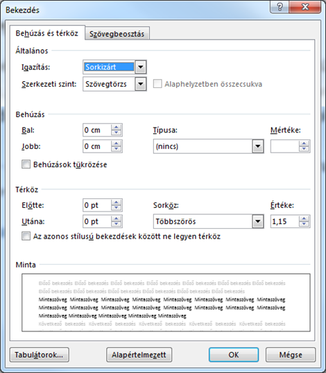
Task: Click the Jobb indent value field
Action: [x=97, y=146]
